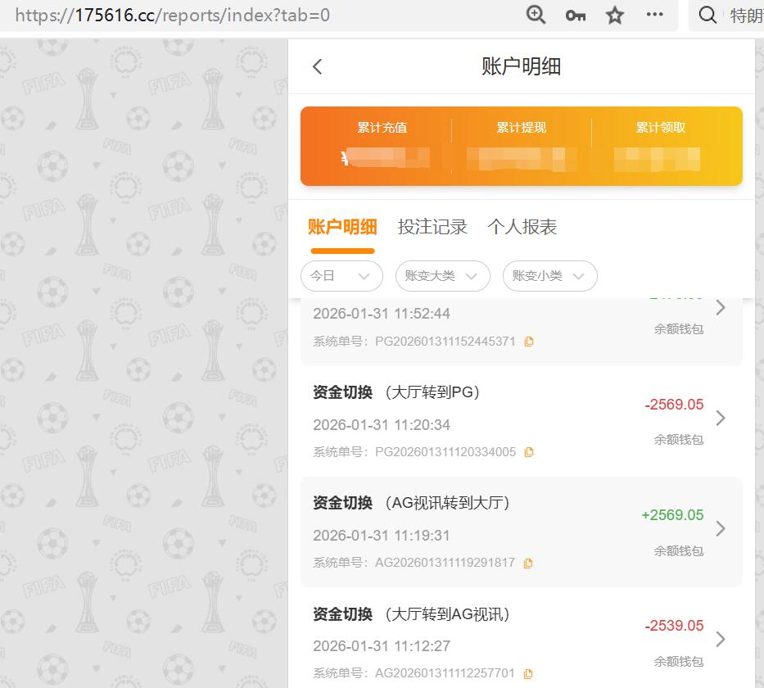Click the 175616.cc address bar URL
The width and height of the screenshot is (764, 688).
[x=164, y=15]
